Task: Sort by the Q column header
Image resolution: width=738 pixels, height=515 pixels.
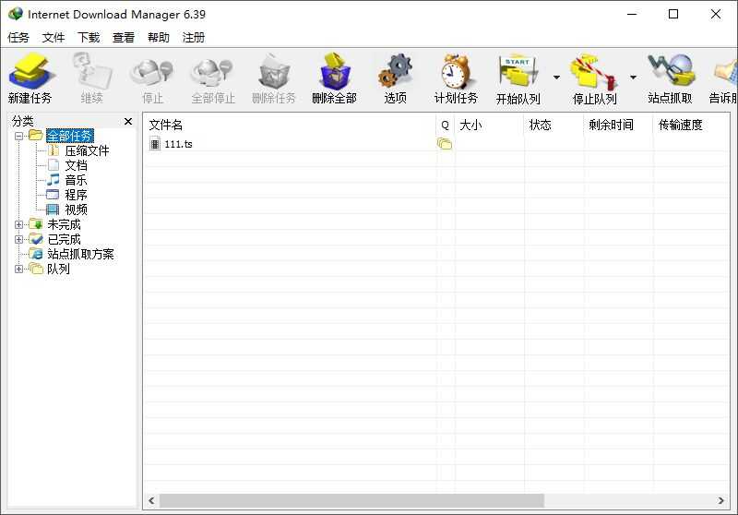Action: 446,125
